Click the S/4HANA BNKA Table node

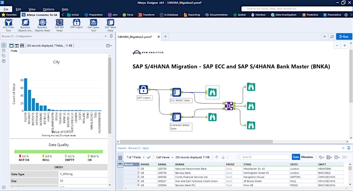(x=176, y=117)
